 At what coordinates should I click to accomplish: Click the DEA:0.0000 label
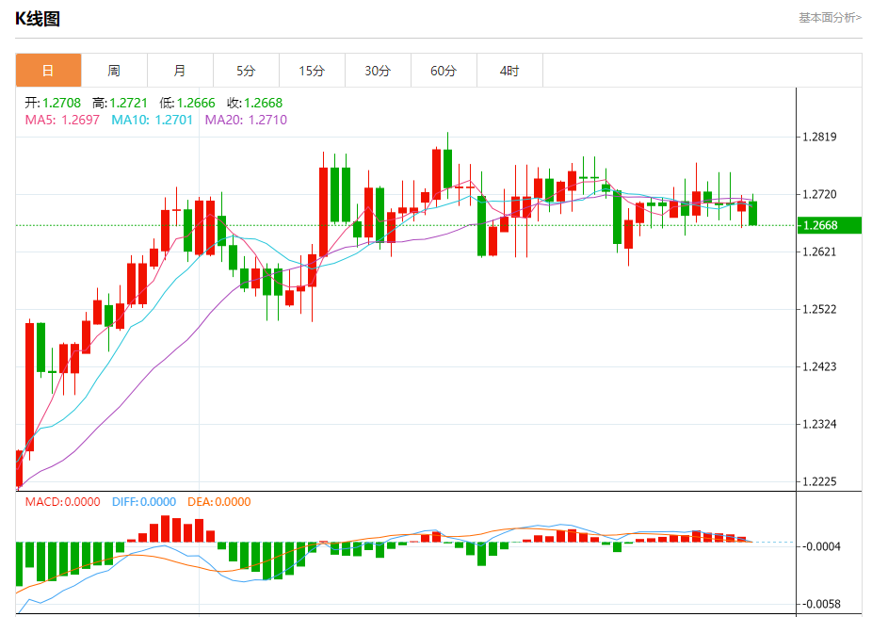pyautogui.click(x=219, y=502)
